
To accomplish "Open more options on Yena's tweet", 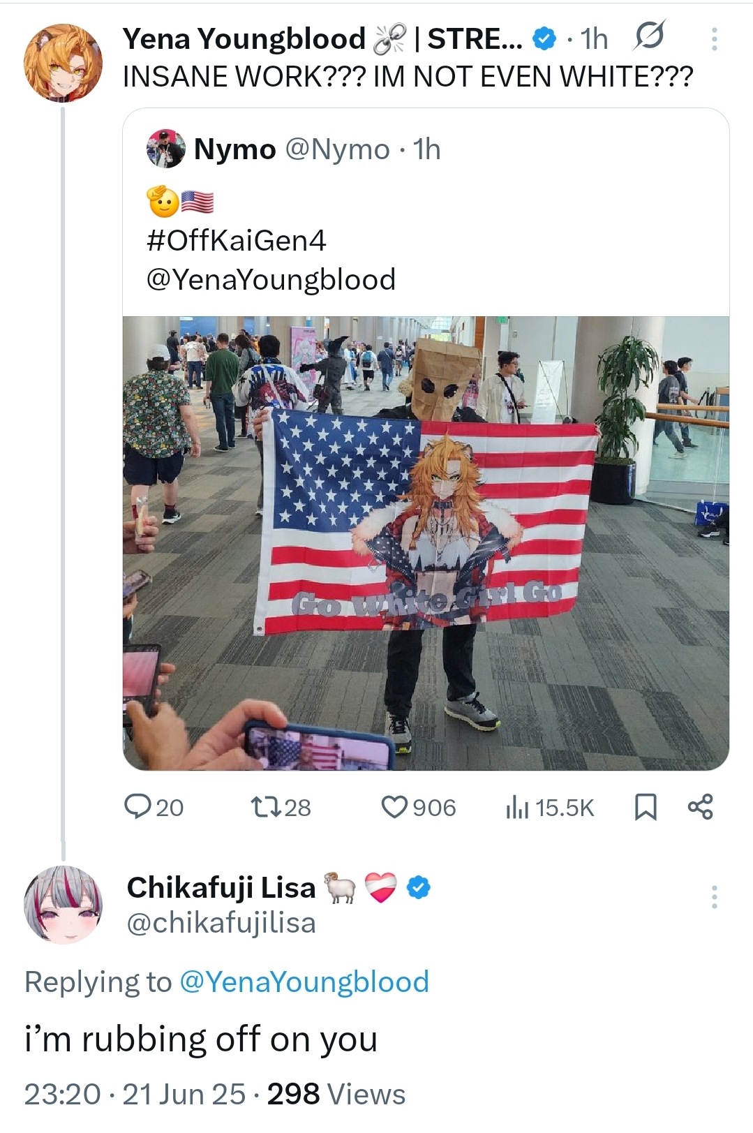I will coord(714,39).
